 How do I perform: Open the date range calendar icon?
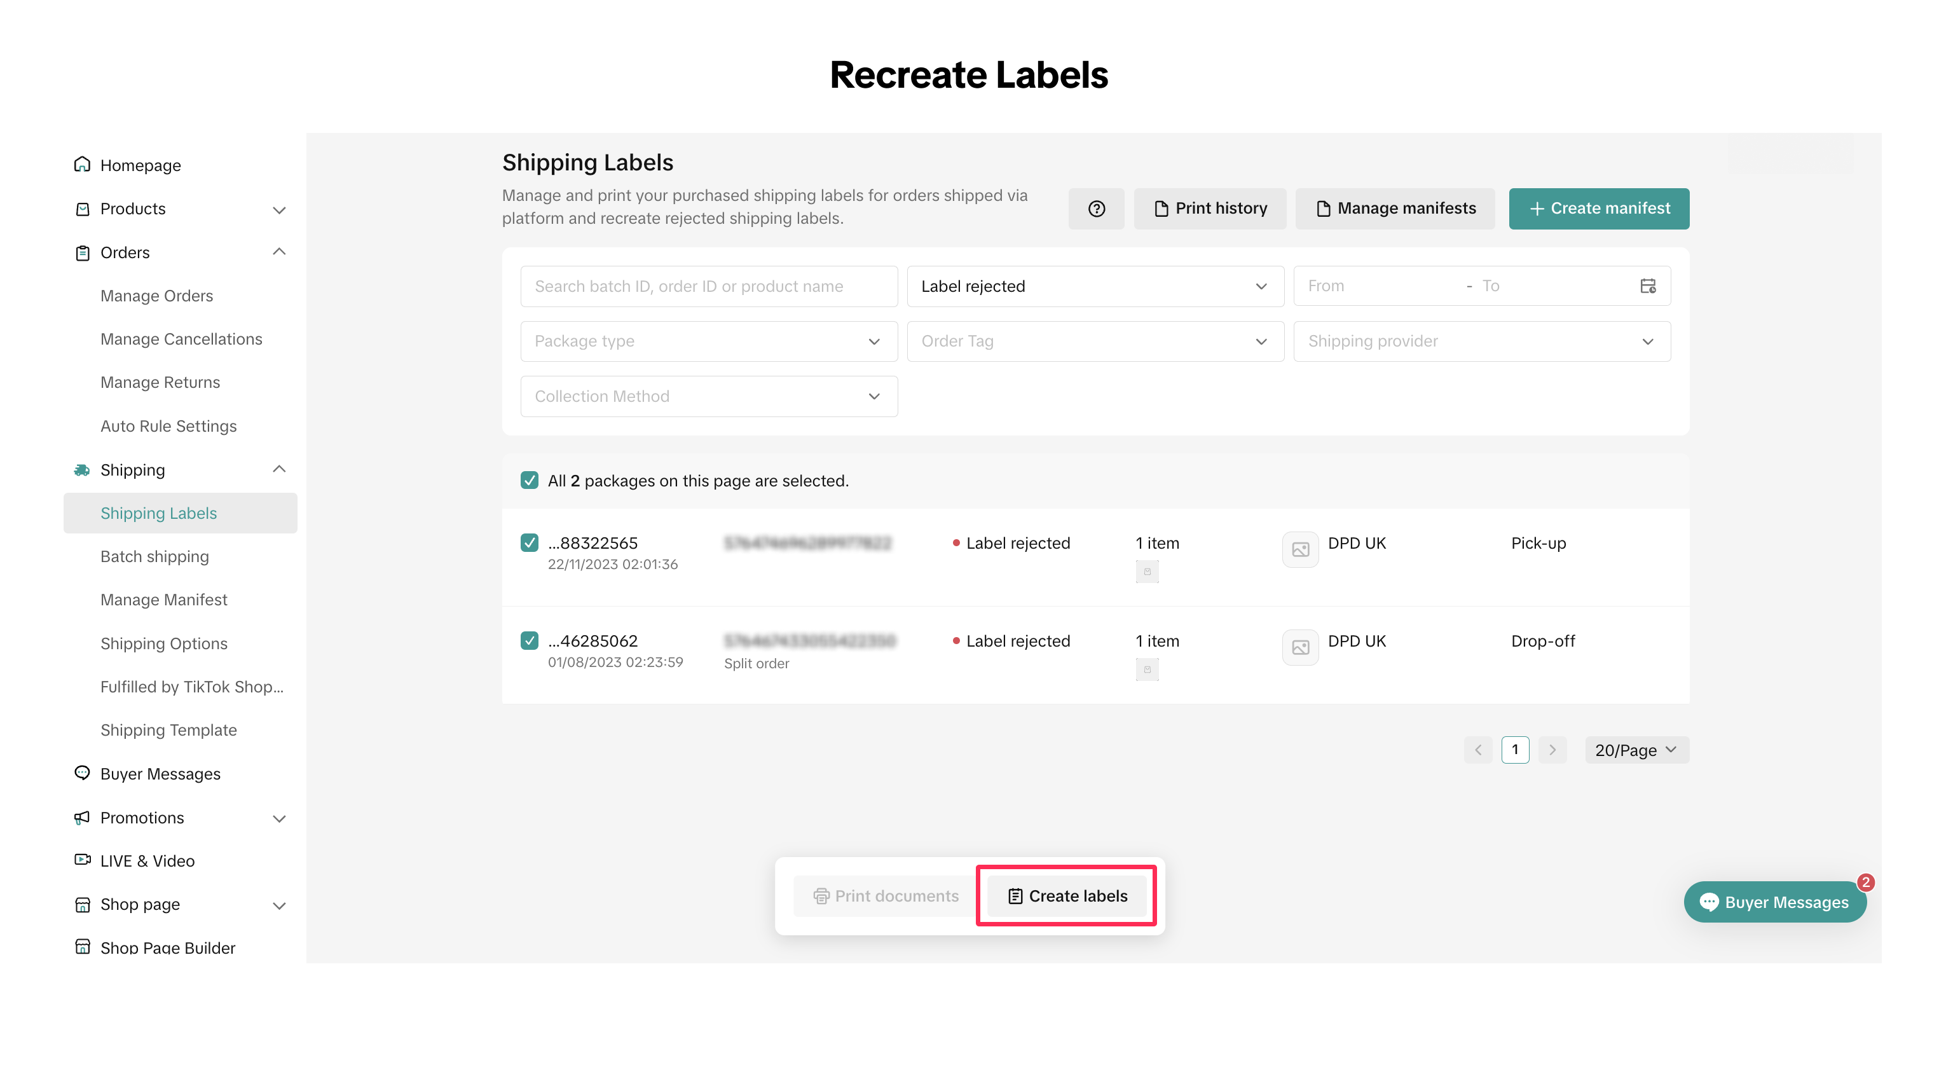click(1647, 286)
